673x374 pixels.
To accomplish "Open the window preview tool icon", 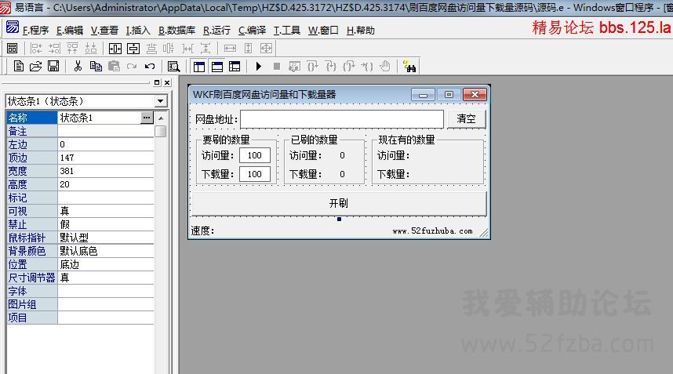I will pos(12,49).
